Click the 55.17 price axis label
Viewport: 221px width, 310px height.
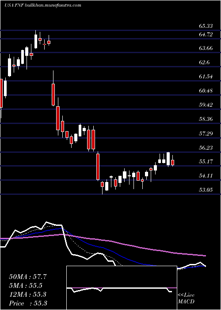click(x=206, y=162)
